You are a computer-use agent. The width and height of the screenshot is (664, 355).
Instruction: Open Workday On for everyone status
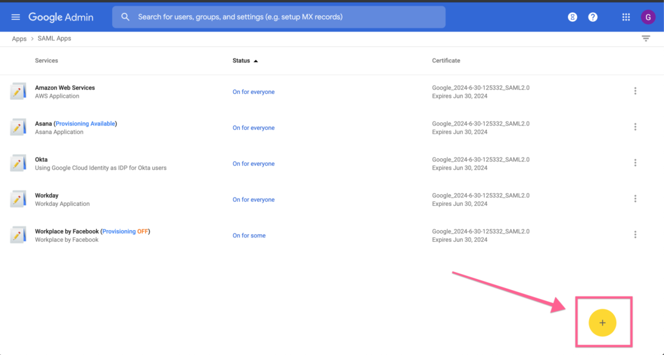[253, 199]
